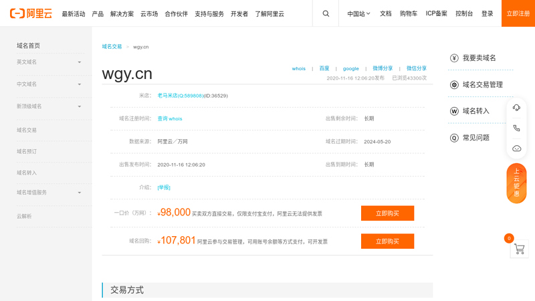
Task: Click the ¥107,801 price text
Action: coord(176,241)
